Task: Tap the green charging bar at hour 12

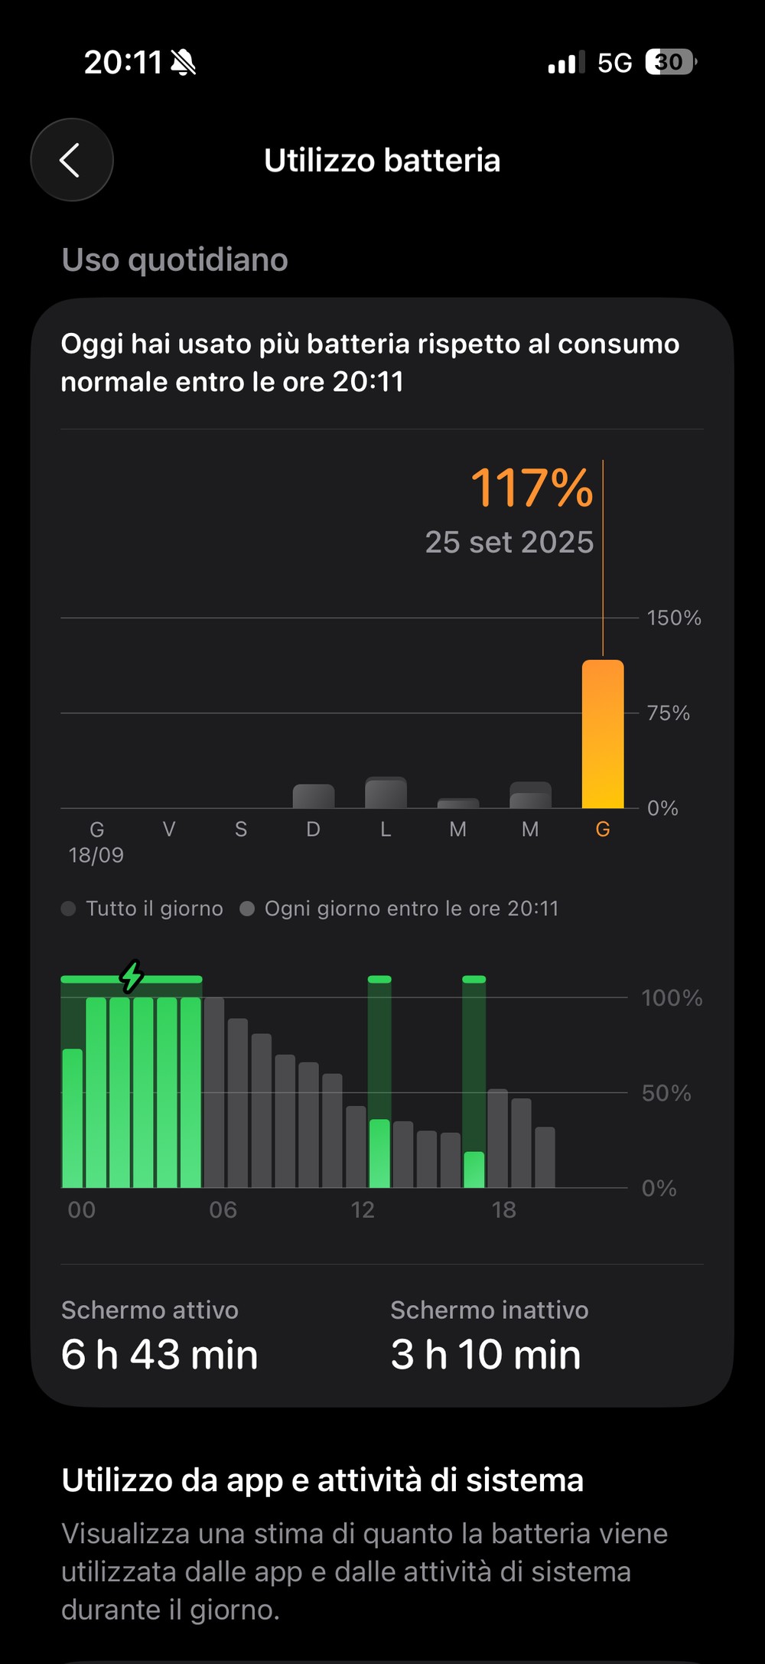Action: click(379, 1152)
